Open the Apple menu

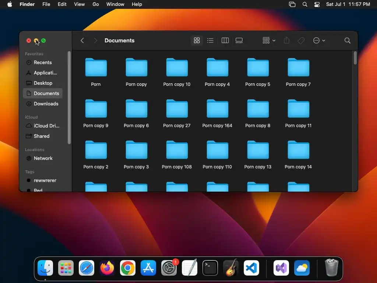pyautogui.click(x=10, y=4)
